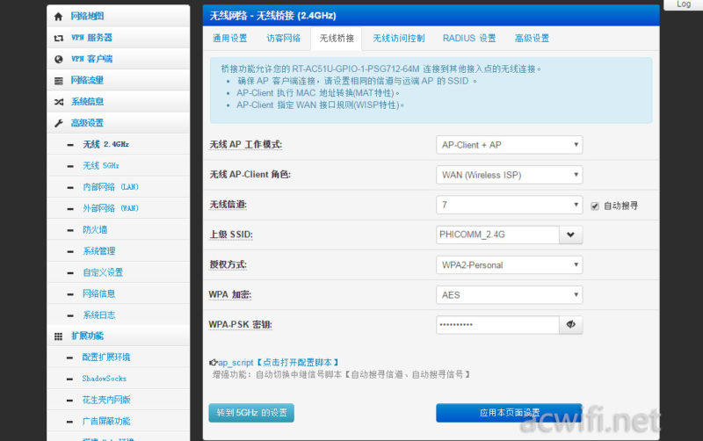Select 无线 2.4GHz in the sidebar
The image size is (703, 441).
(x=119, y=144)
